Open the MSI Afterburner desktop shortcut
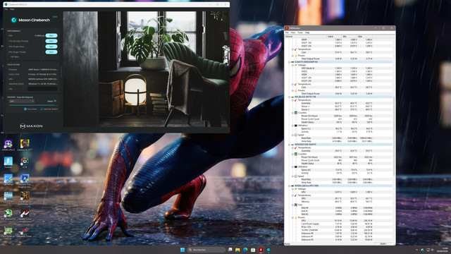 tap(8, 214)
